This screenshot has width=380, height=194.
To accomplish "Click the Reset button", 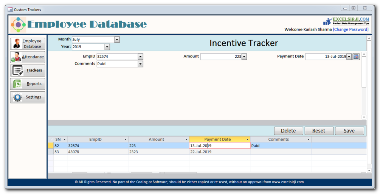I will pyautogui.click(x=319, y=131).
